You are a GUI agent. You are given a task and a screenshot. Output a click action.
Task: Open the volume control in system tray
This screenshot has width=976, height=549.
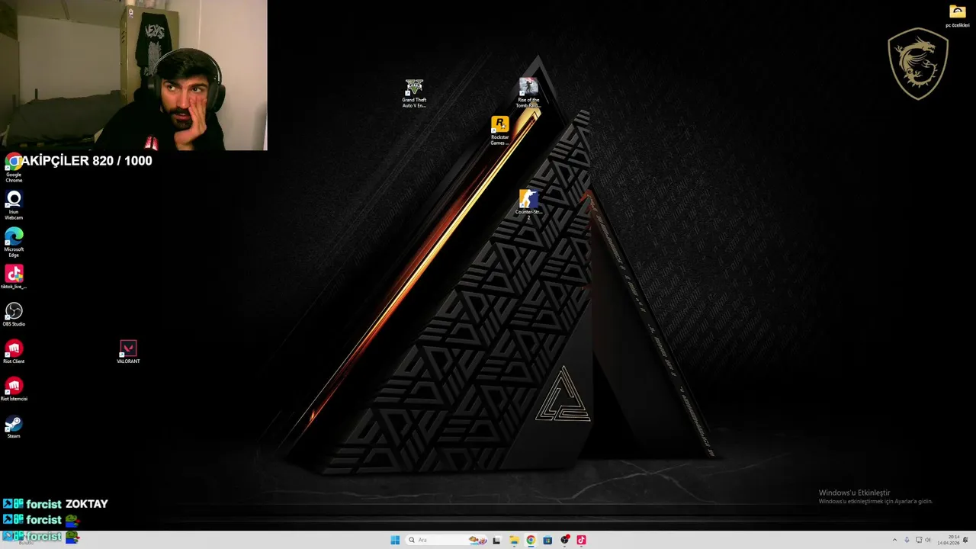point(928,540)
